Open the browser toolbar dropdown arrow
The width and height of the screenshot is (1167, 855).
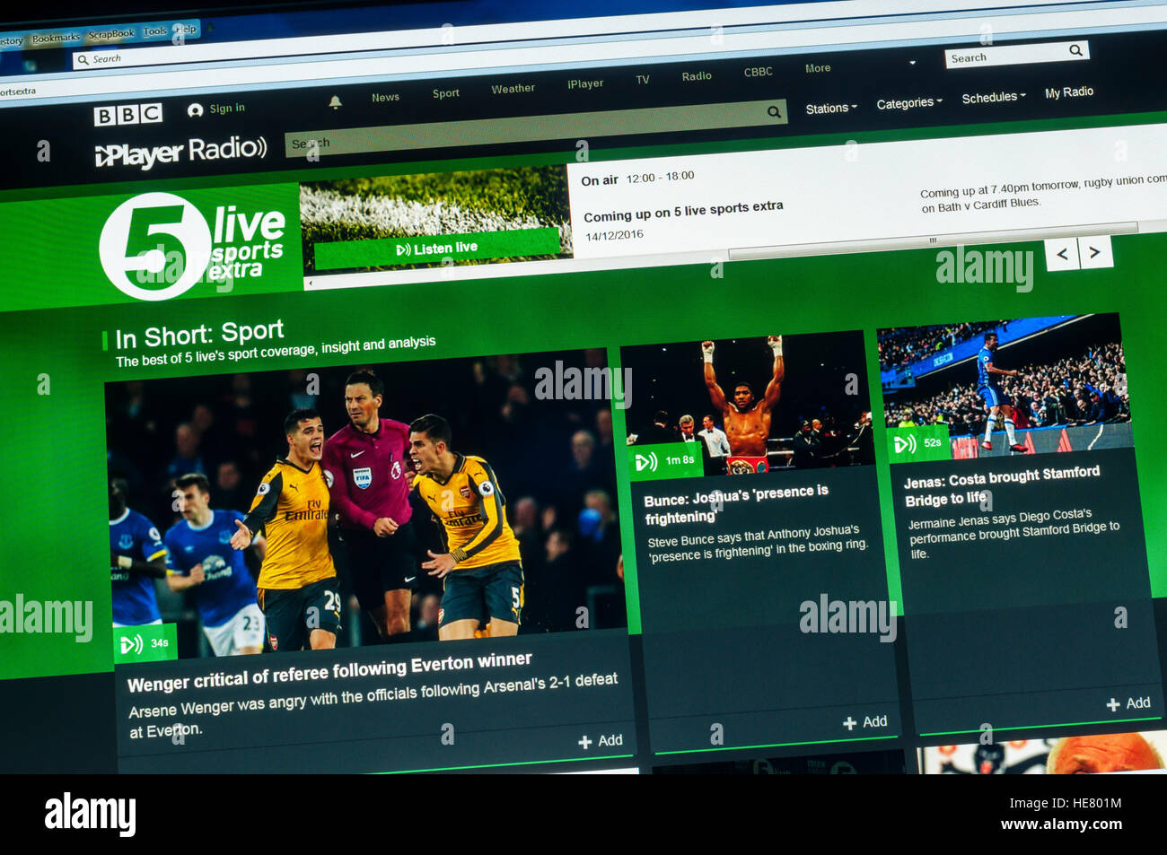coord(912,63)
